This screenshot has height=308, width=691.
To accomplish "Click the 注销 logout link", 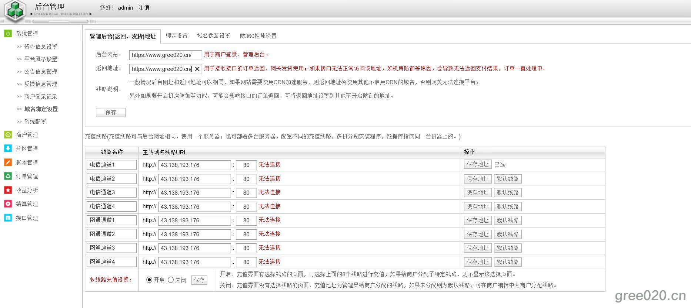I will click(144, 8).
